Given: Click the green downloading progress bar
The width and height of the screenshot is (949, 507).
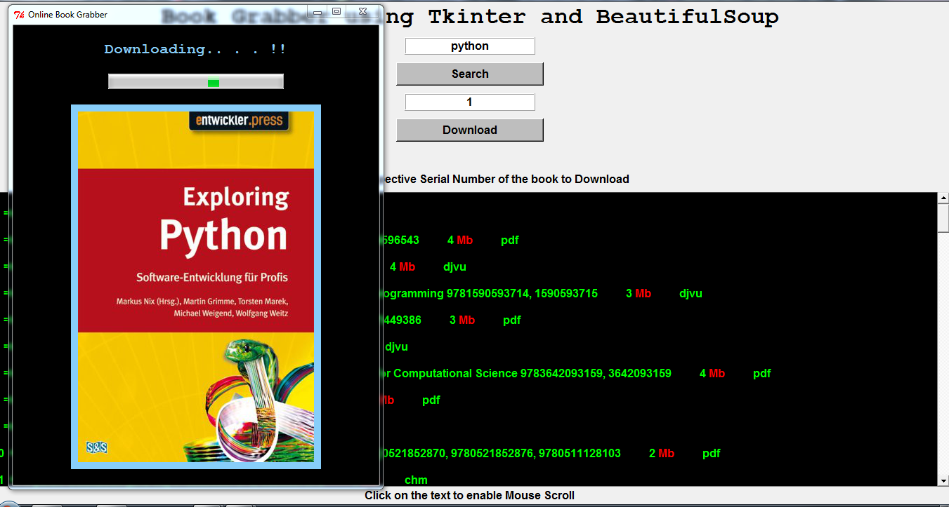Looking at the screenshot, I should click(x=196, y=82).
